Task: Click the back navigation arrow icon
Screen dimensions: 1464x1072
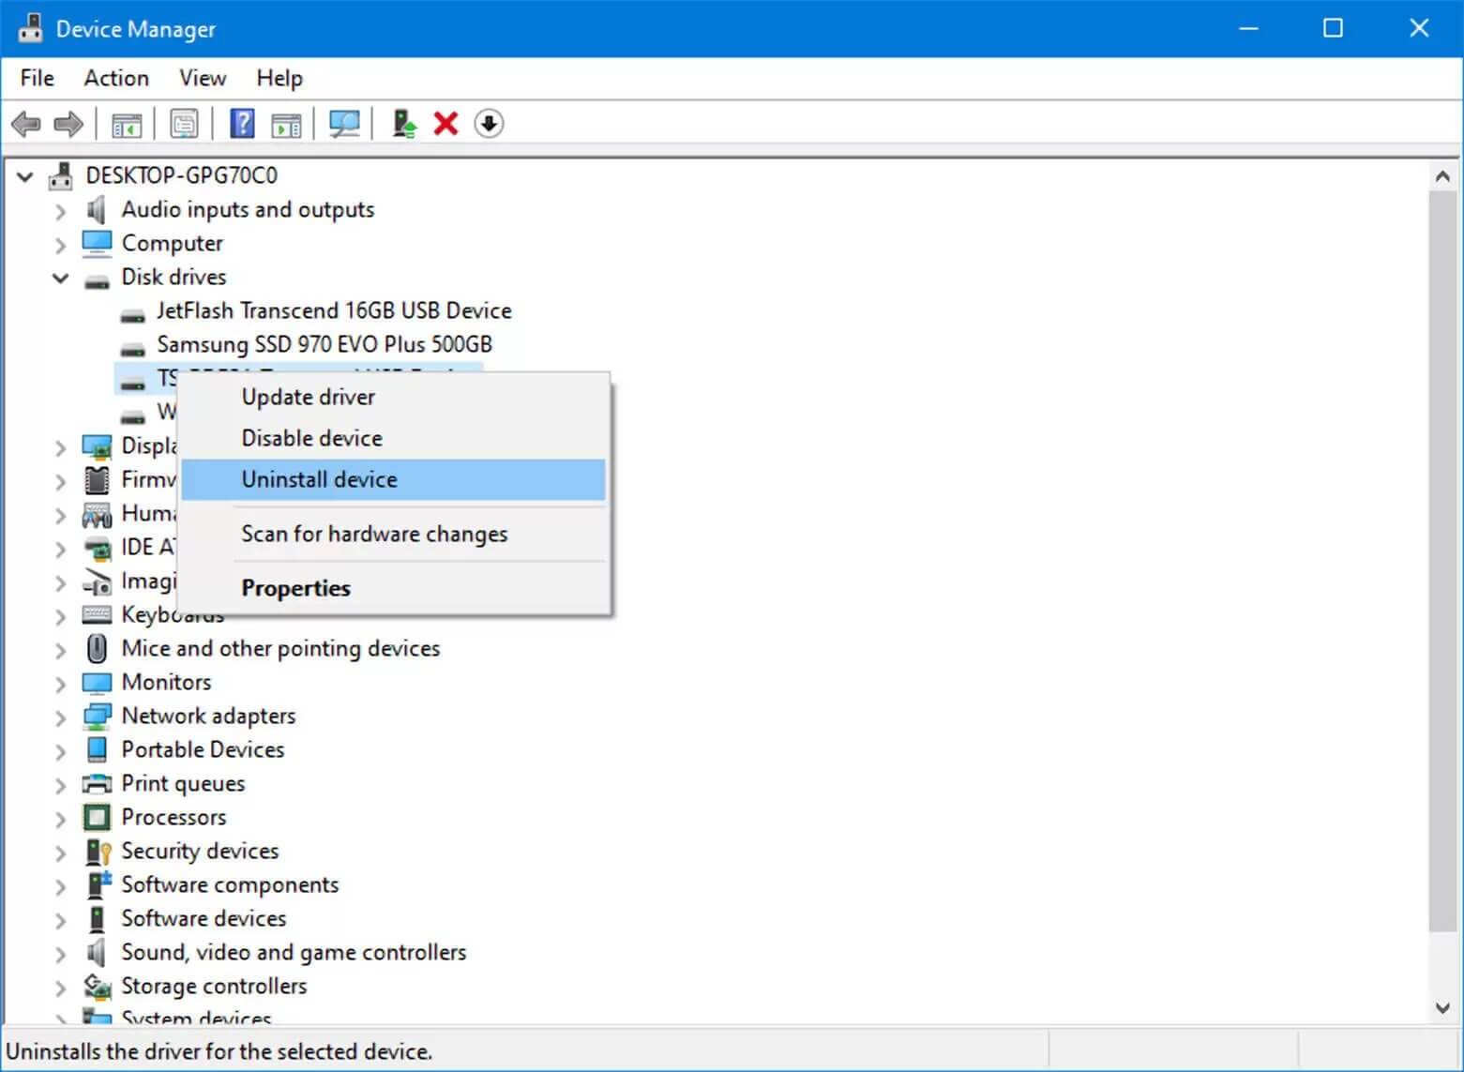Action: [25, 123]
